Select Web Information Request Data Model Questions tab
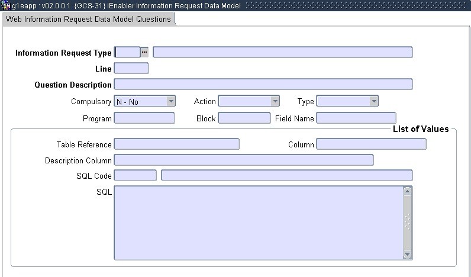Image resolution: width=471 pixels, height=277 pixels. 88,20
